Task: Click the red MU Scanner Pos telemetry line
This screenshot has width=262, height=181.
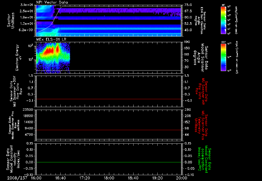Action: coord(109,130)
